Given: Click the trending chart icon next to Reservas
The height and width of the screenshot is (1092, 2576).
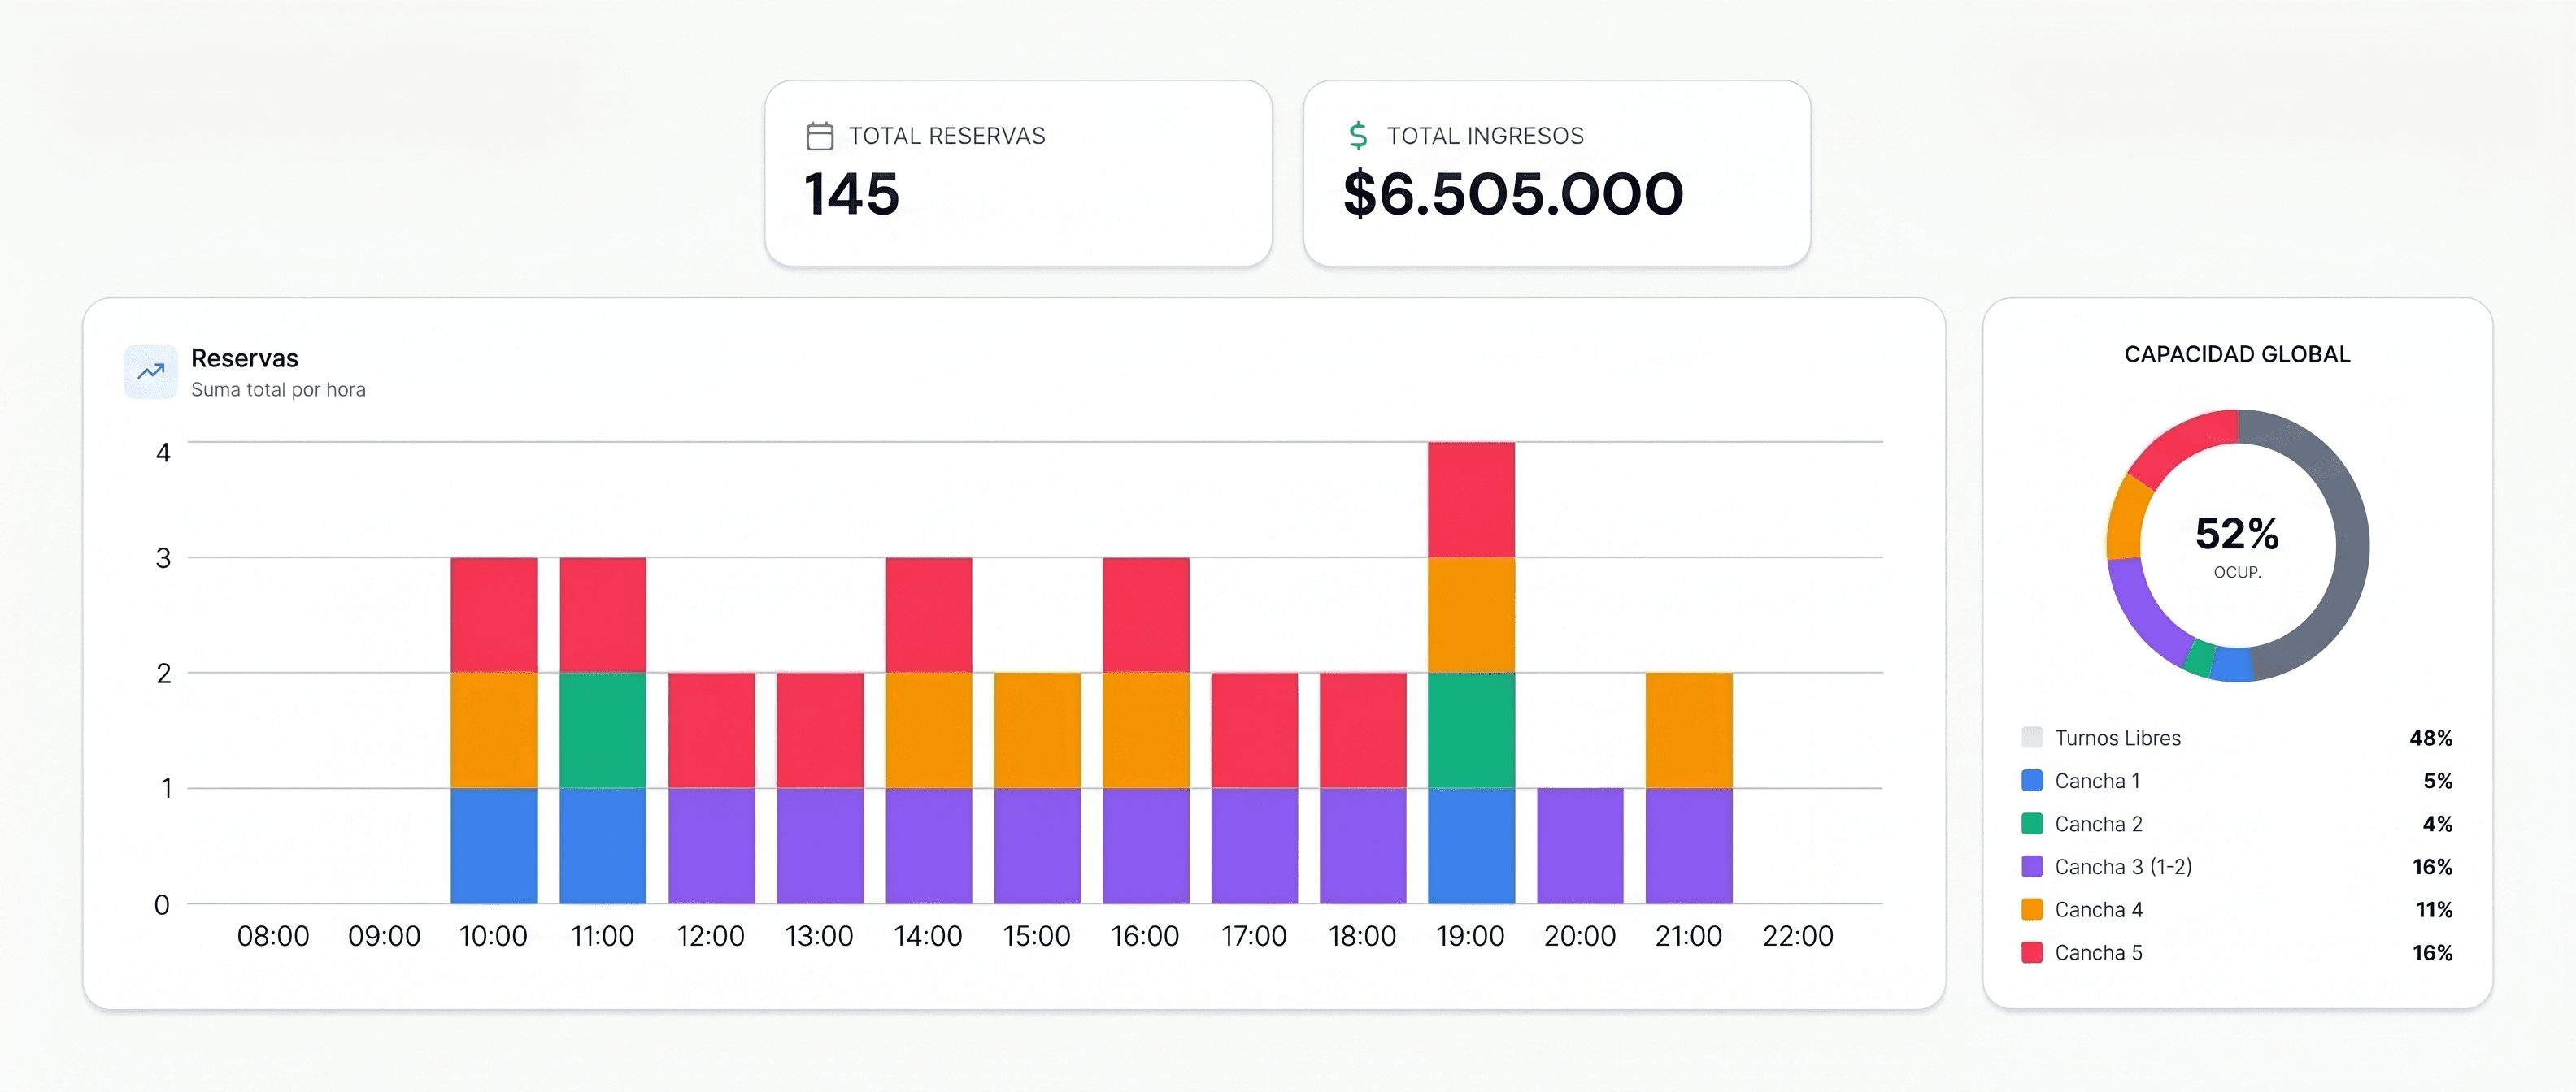Looking at the screenshot, I should click(x=151, y=371).
